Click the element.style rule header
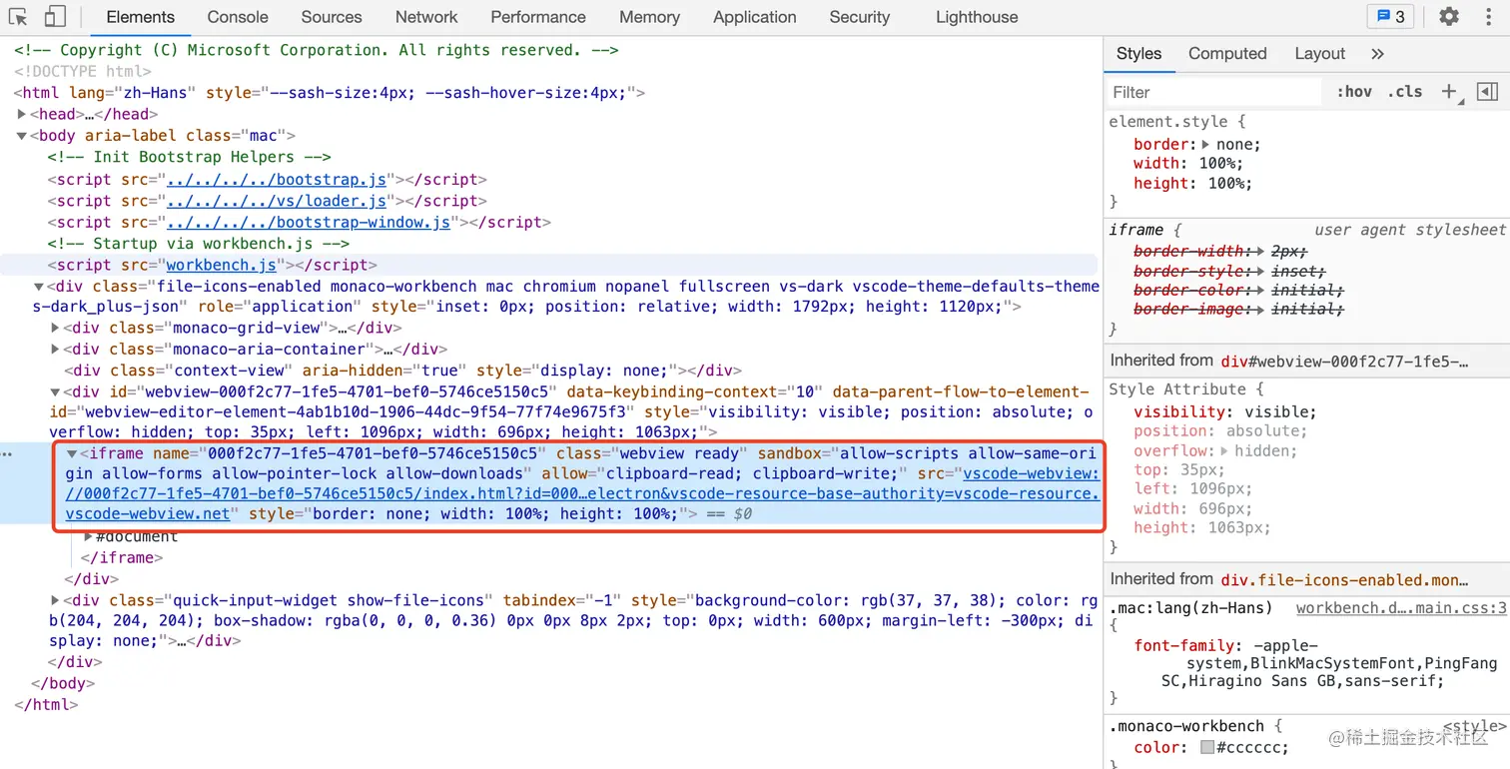Viewport: 1510px width, 769px height. 1177,122
